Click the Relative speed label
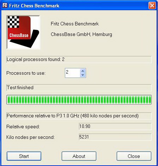The height and width of the screenshot is (166, 158). (23, 127)
